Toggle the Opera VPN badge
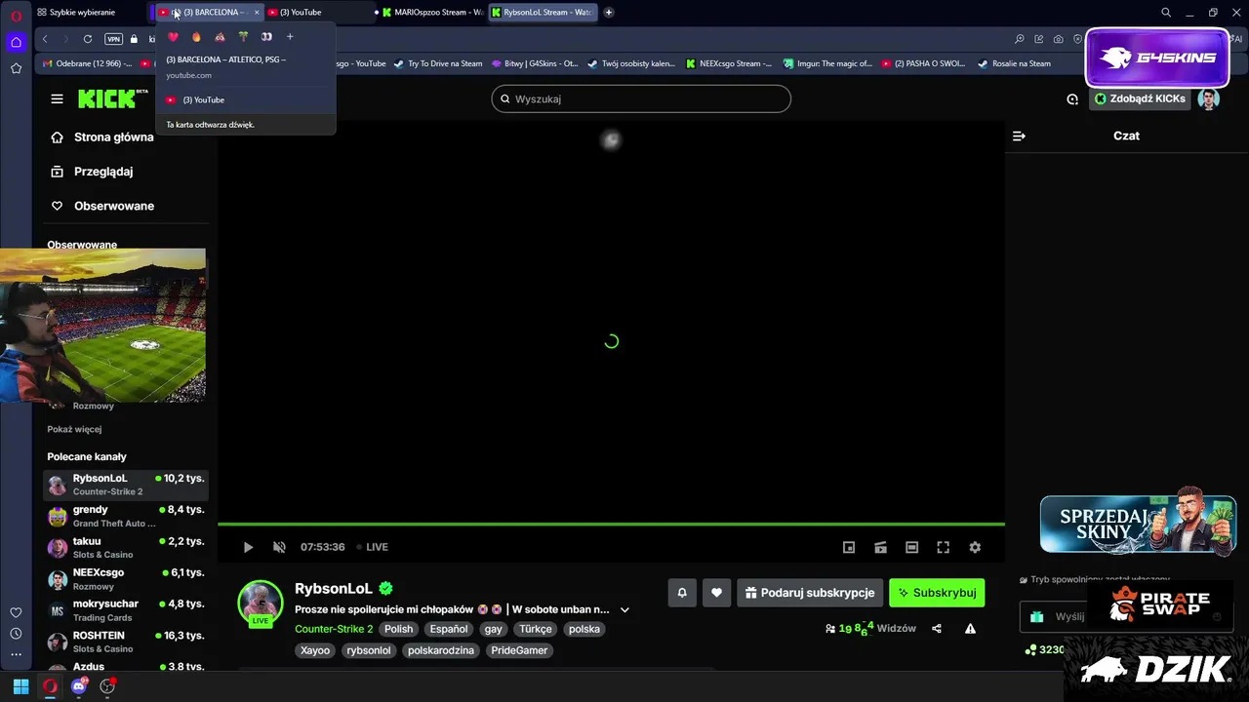Viewport: 1249px width, 702px height. pyautogui.click(x=113, y=39)
